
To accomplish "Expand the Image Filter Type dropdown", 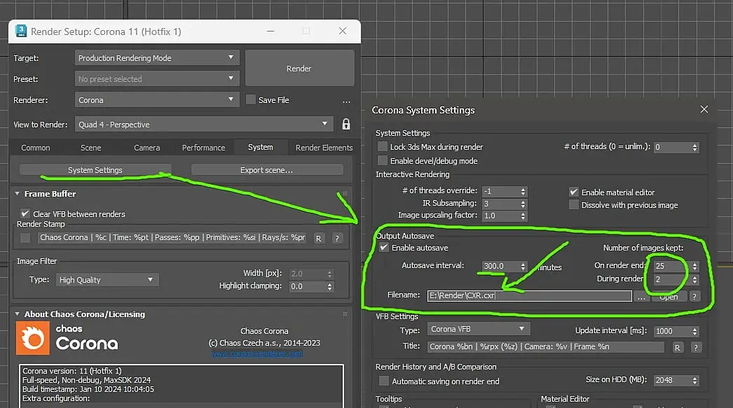I will click(x=107, y=280).
